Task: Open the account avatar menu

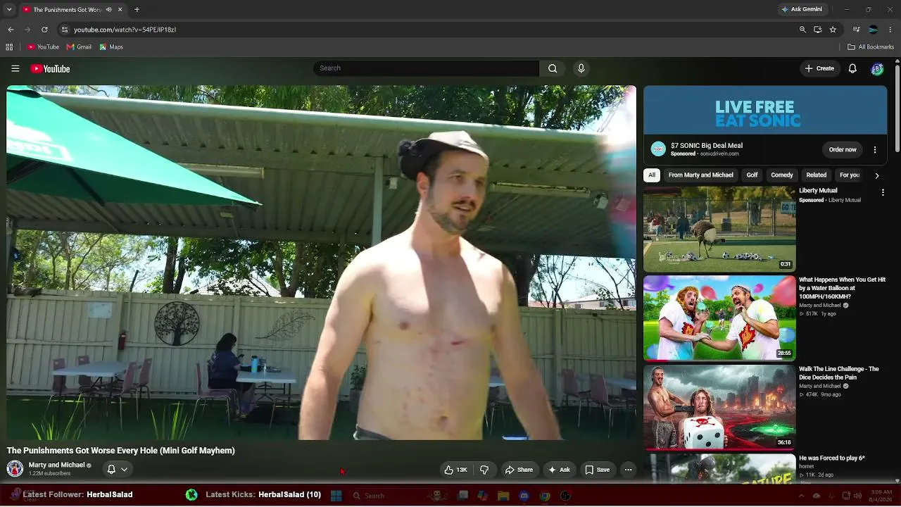Action: pyautogui.click(x=877, y=68)
